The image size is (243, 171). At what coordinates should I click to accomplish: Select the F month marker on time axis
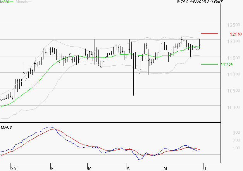pyautogui.click(x=52, y=168)
